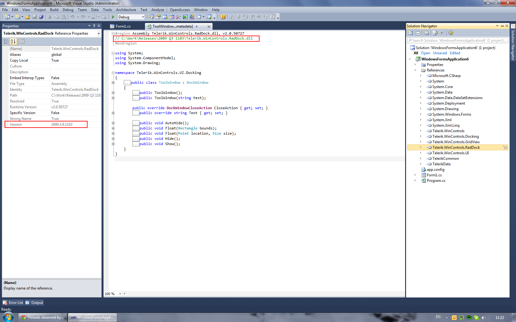Open the Architecture menu
The image size is (516, 322).
click(x=126, y=10)
